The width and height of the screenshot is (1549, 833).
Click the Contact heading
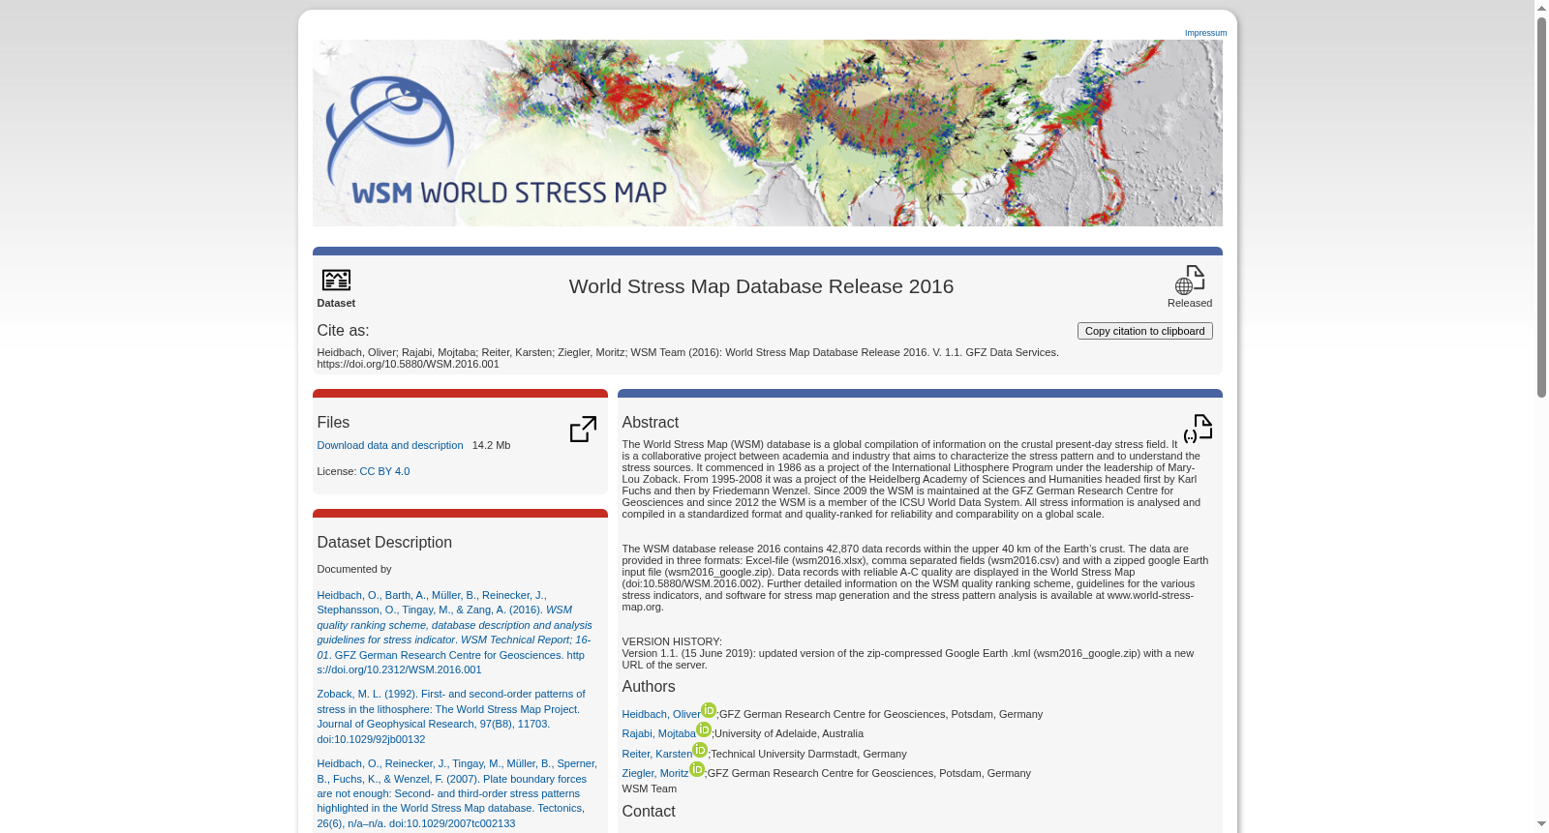coord(649,812)
